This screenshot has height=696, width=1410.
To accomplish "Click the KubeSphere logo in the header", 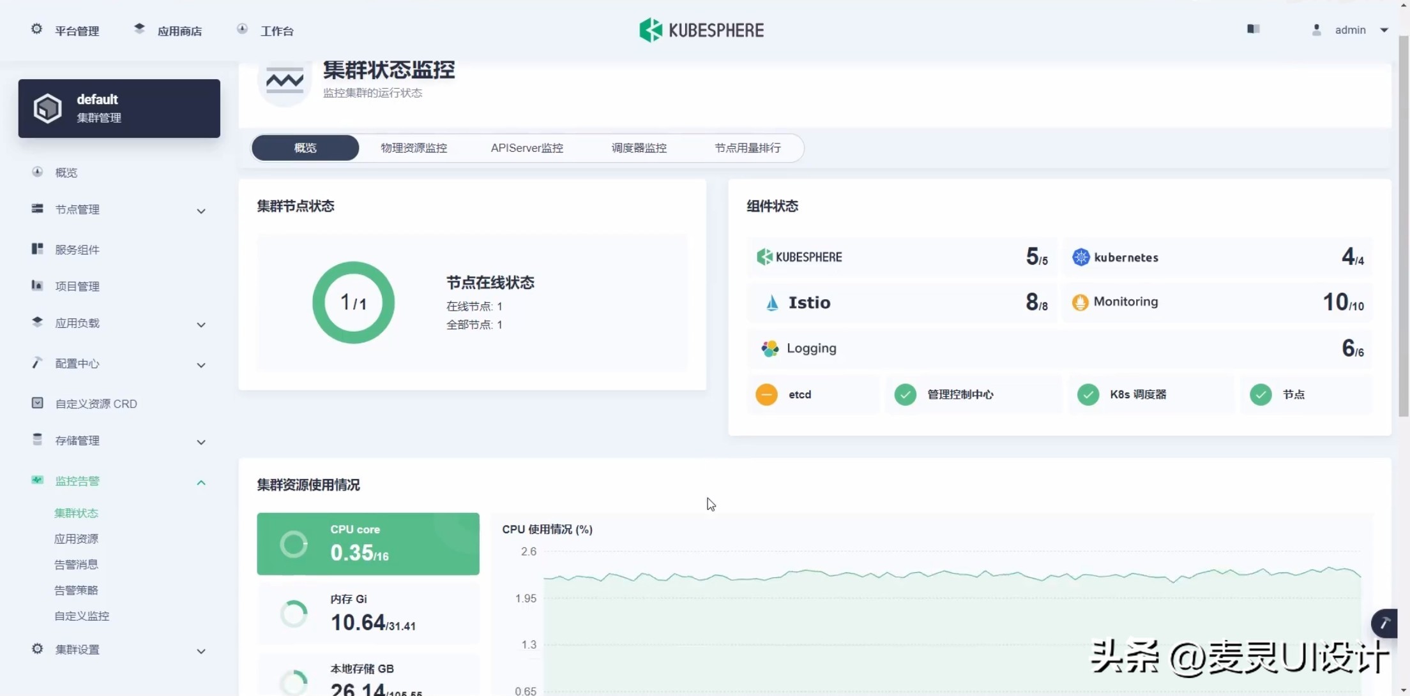I will [701, 29].
